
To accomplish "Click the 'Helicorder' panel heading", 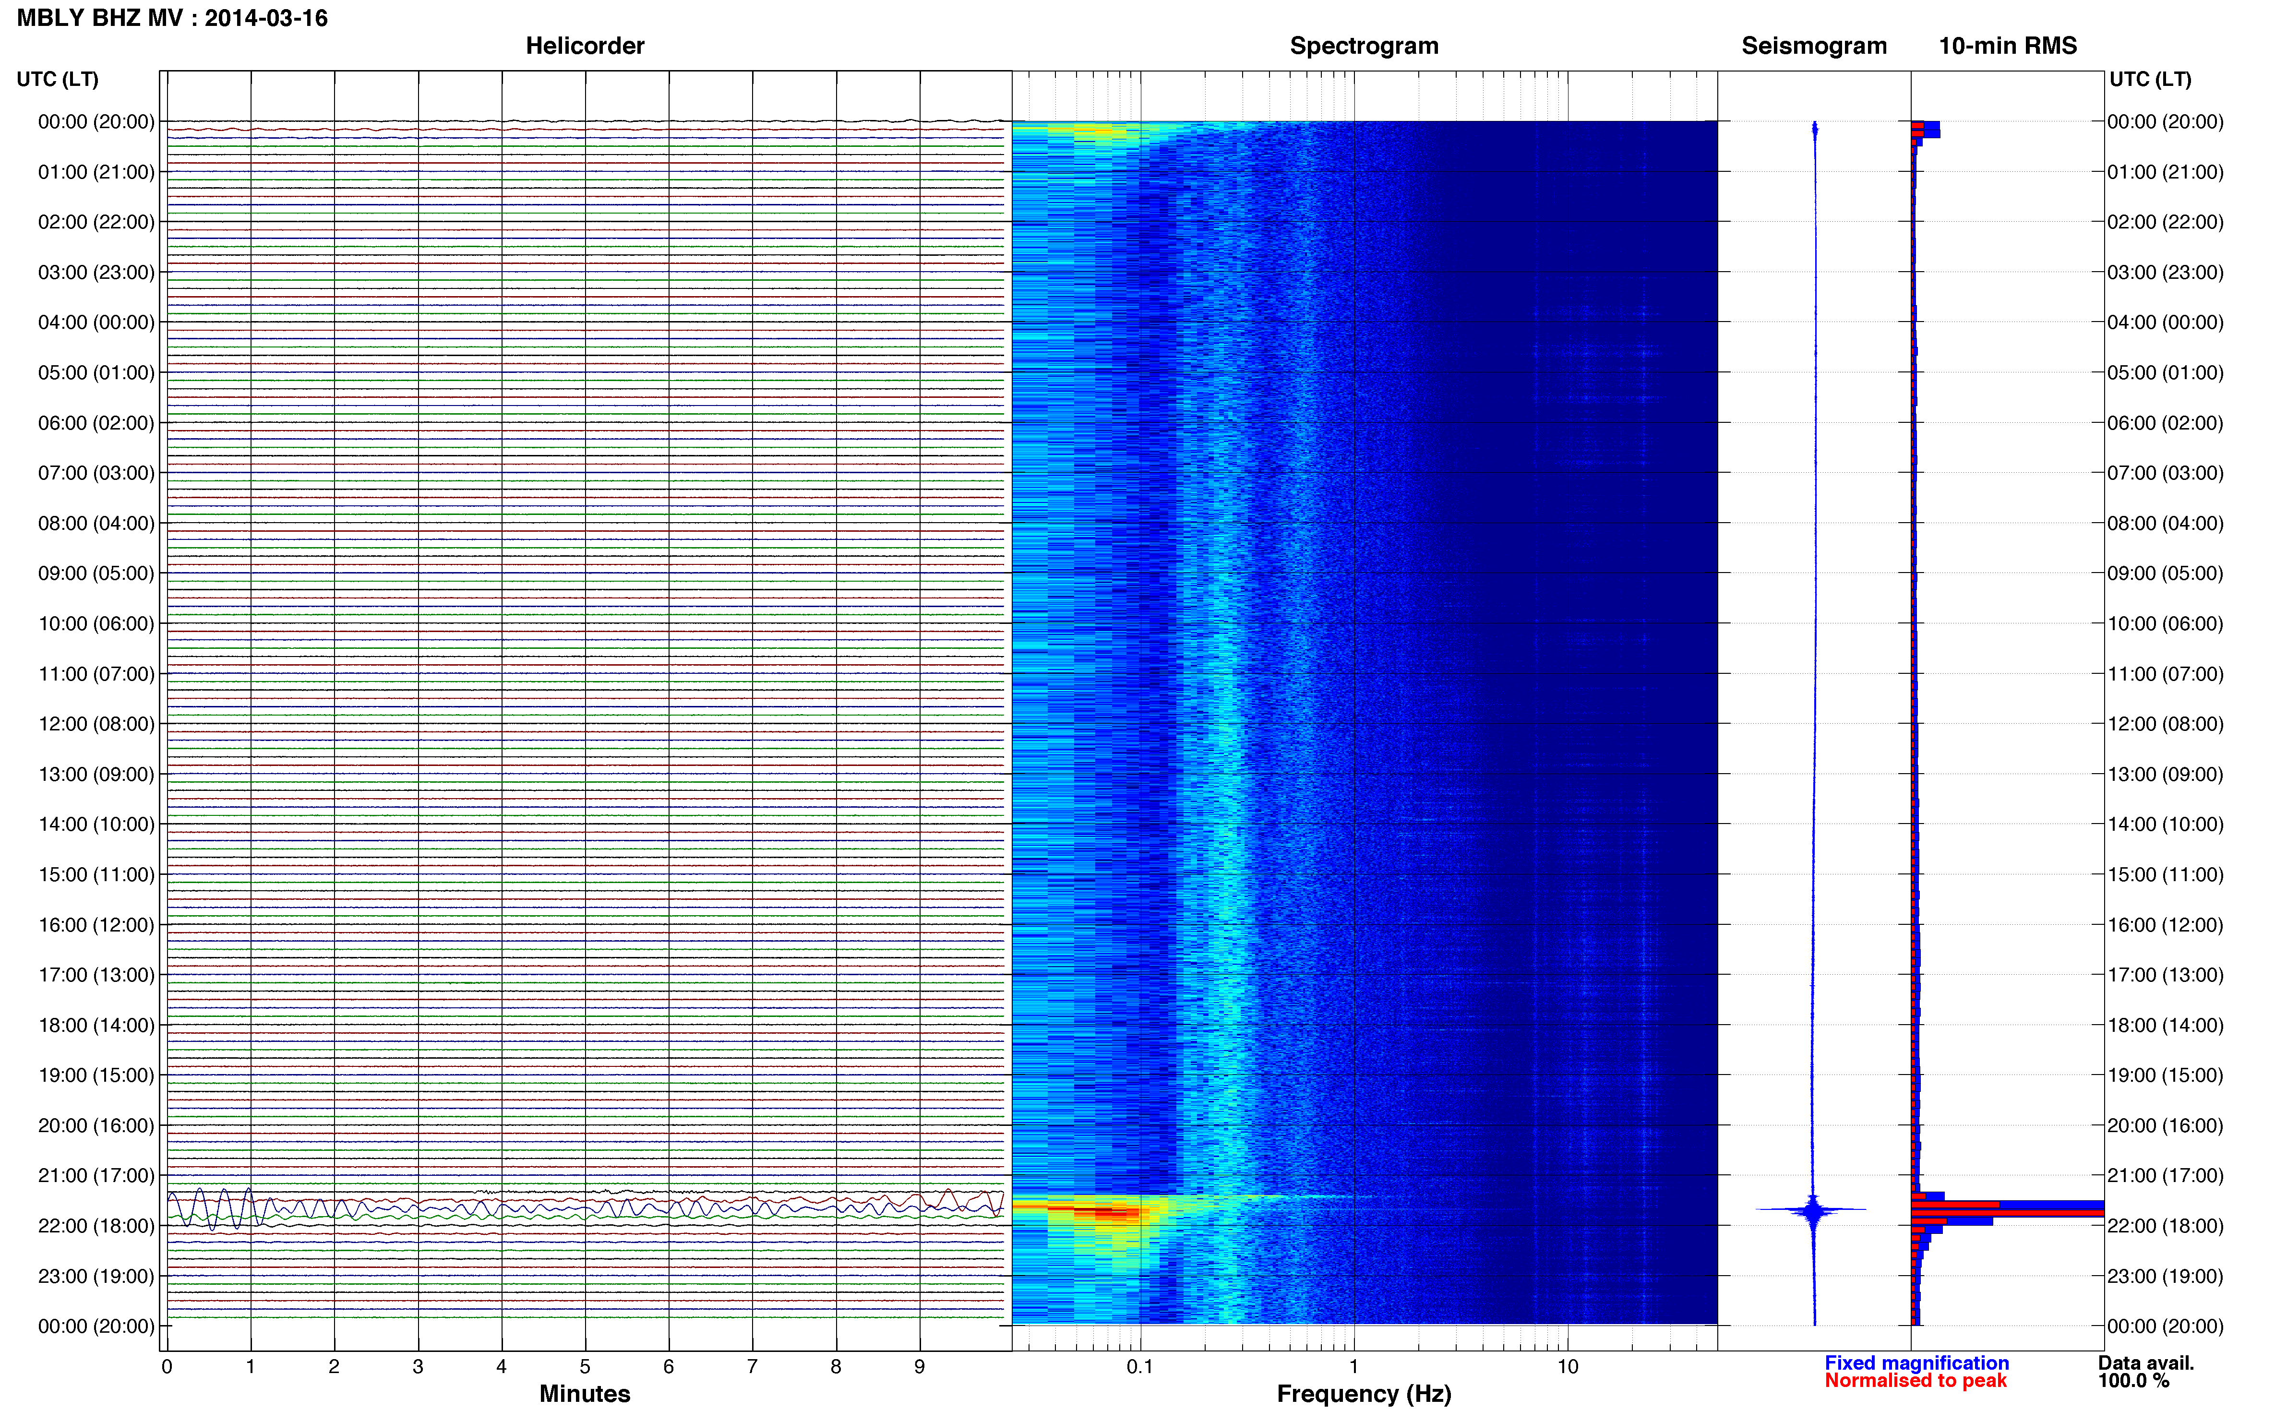I will point(584,46).
